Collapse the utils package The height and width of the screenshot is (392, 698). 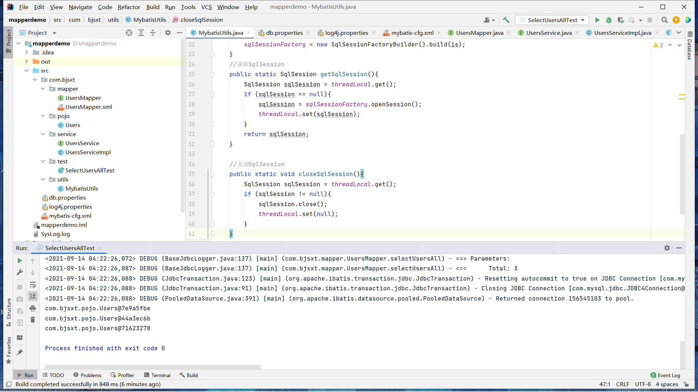click(43, 179)
